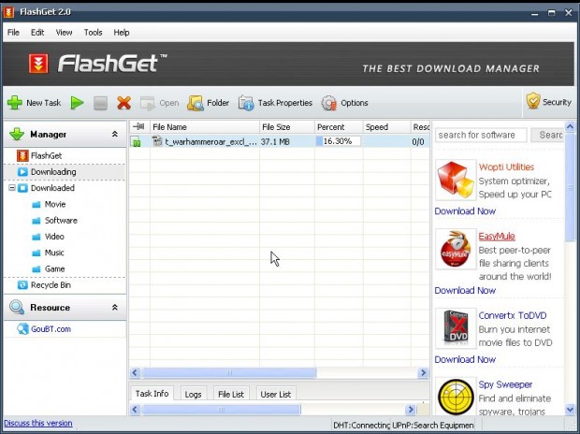Screen dimensions: 580x434
Task: Sort by Percent column header
Action: tap(339, 127)
